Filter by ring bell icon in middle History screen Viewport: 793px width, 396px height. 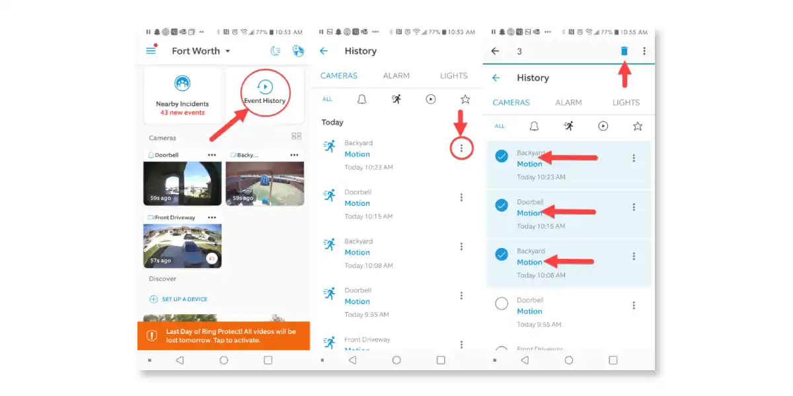361,99
